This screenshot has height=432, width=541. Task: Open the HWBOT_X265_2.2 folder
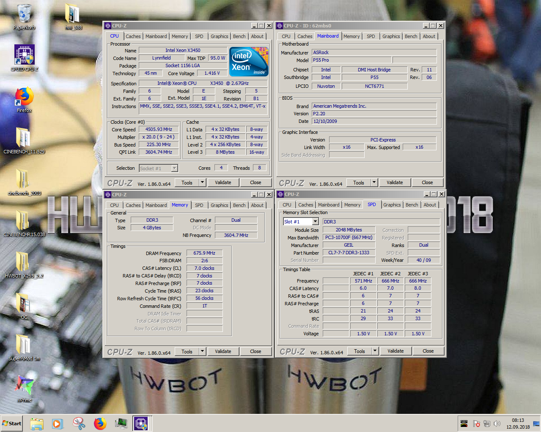click(24, 265)
